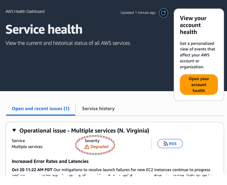Click the Updated 1 minute ago text
Image resolution: width=227 pixels, height=185 pixels.
click(138, 13)
